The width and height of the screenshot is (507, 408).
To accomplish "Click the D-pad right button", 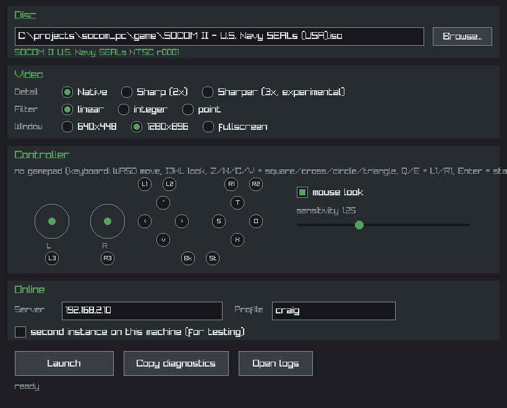I will [182, 221].
